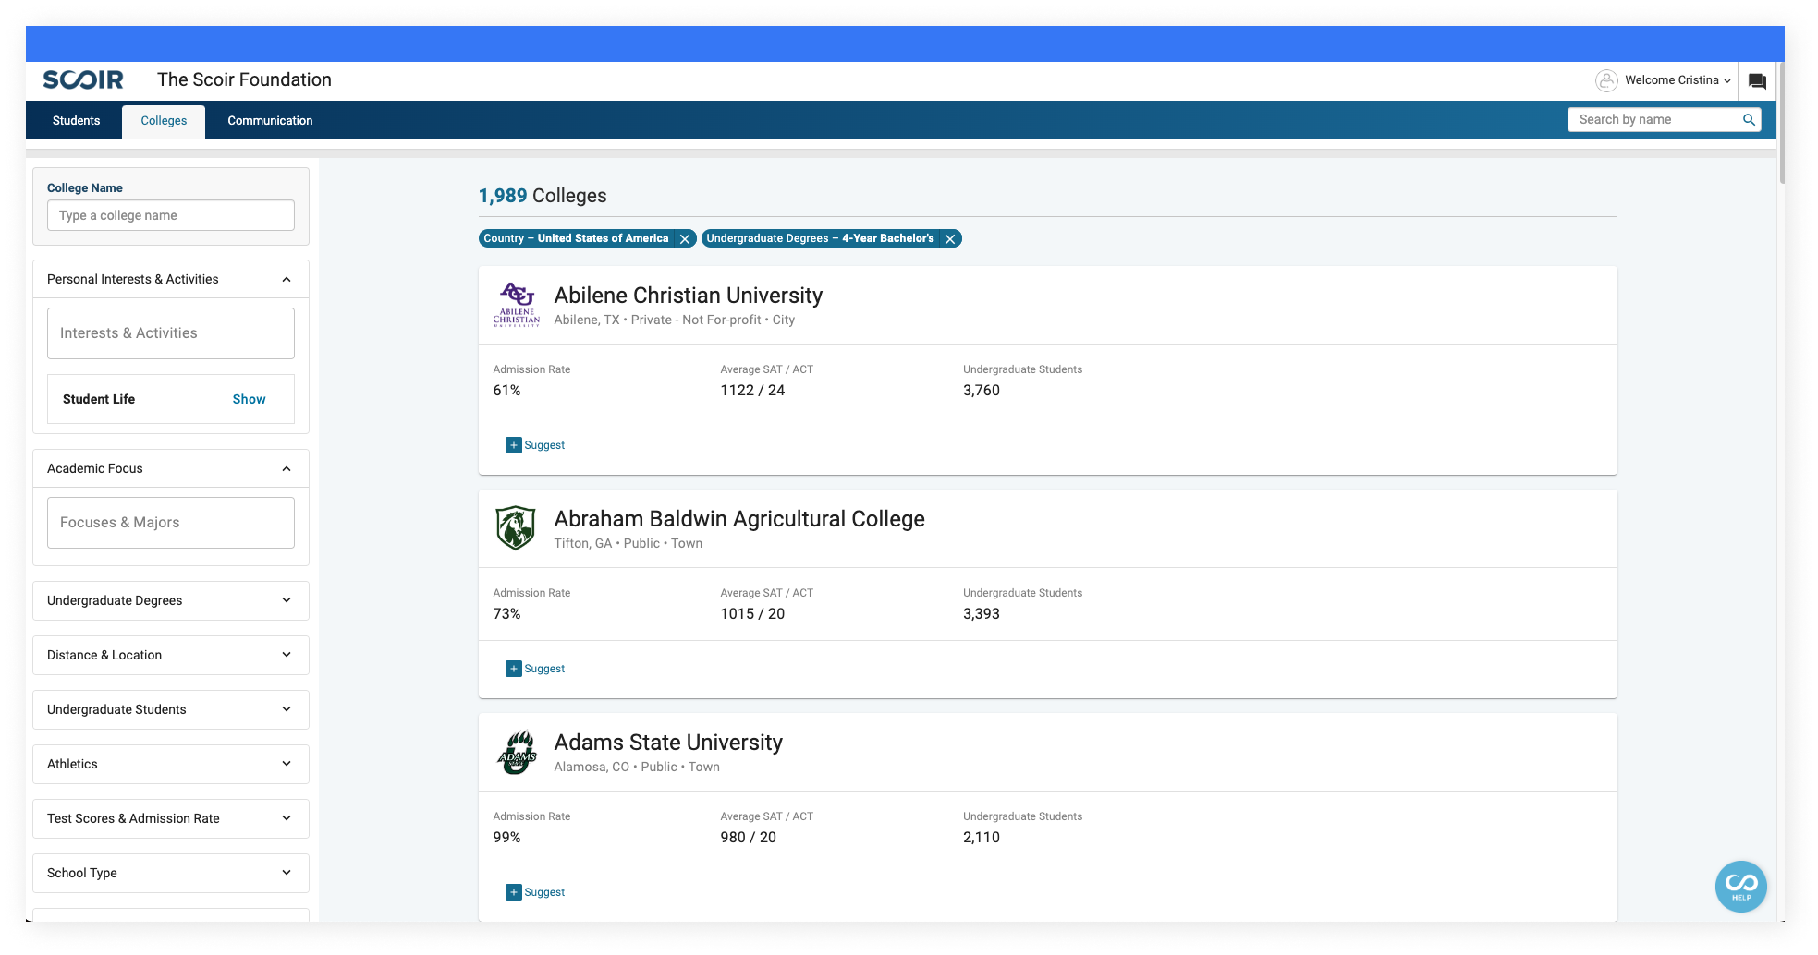Image resolution: width=1818 pixels, height=955 pixels.
Task: Expand the School Type filter
Action: [171, 873]
